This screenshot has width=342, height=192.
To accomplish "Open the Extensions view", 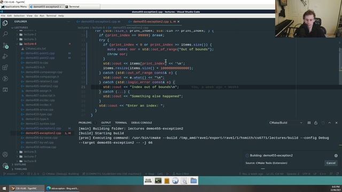I will point(5,68).
